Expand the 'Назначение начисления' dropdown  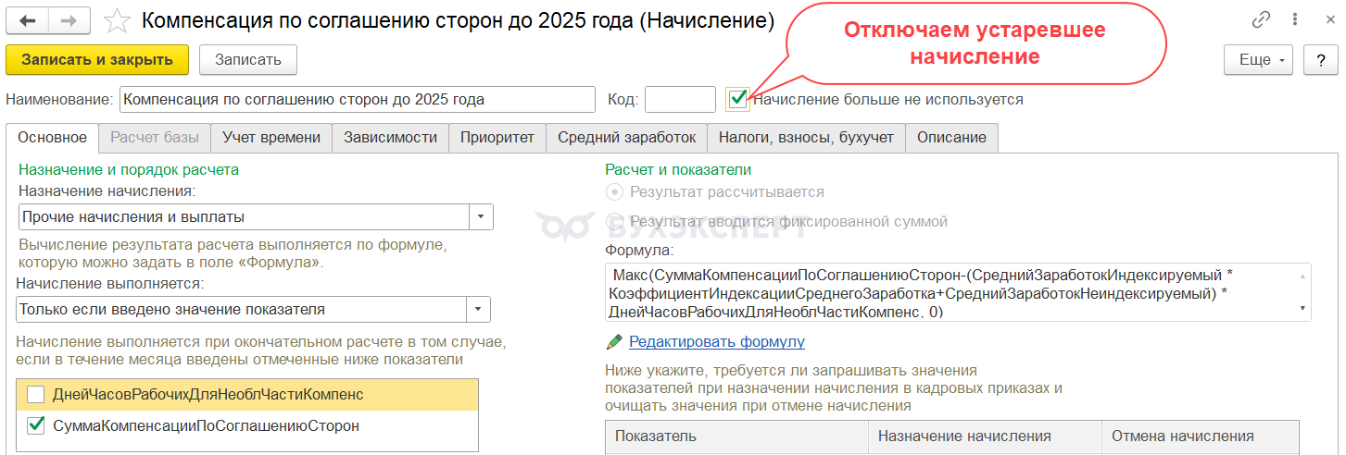[481, 217]
